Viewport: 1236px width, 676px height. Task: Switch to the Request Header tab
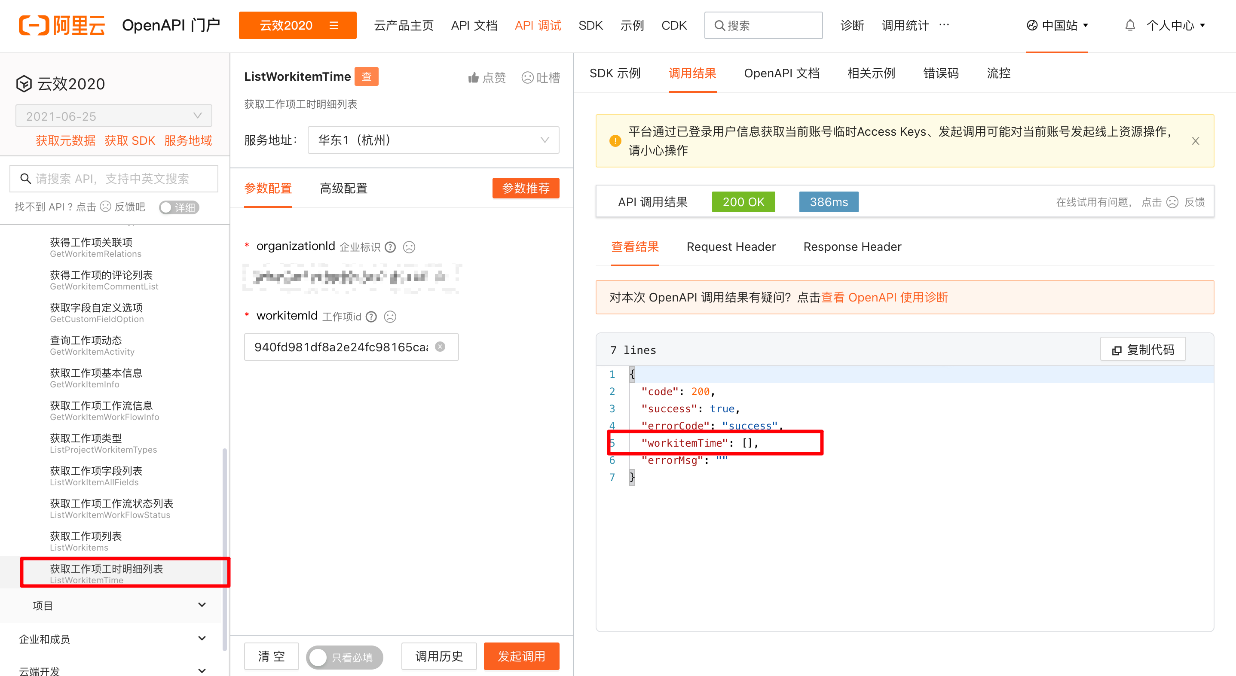[731, 247]
